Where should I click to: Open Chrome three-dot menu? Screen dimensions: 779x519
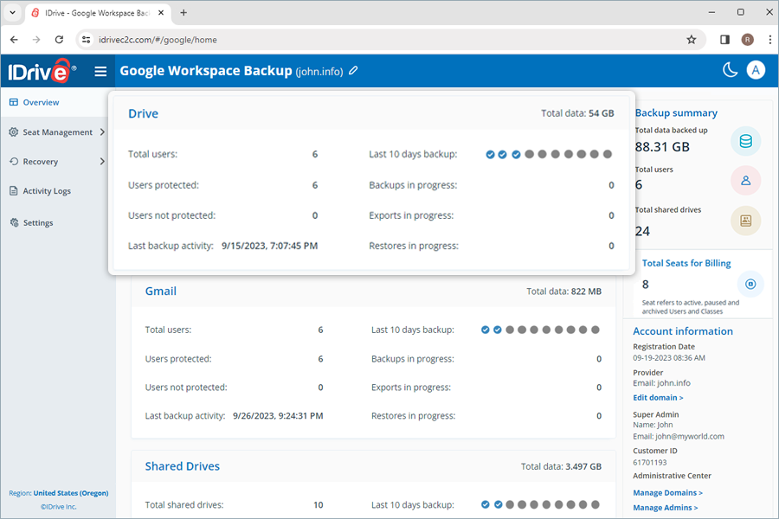770,40
